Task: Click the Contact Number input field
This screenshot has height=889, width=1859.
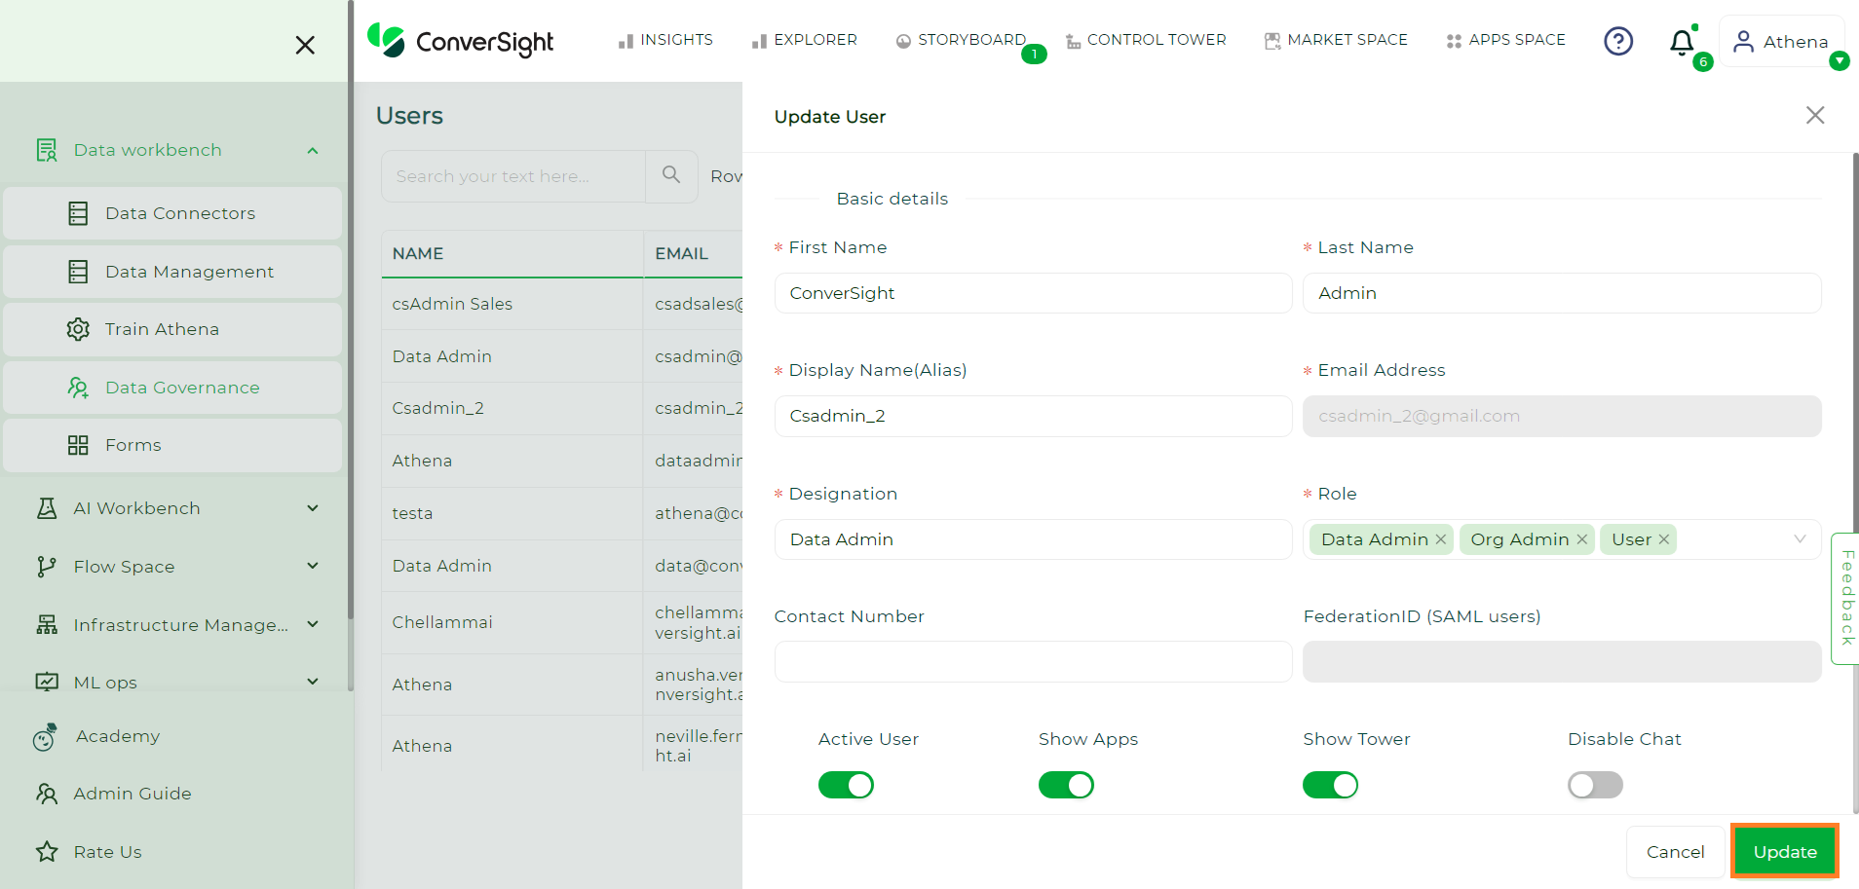Action: pyautogui.click(x=1033, y=662)
